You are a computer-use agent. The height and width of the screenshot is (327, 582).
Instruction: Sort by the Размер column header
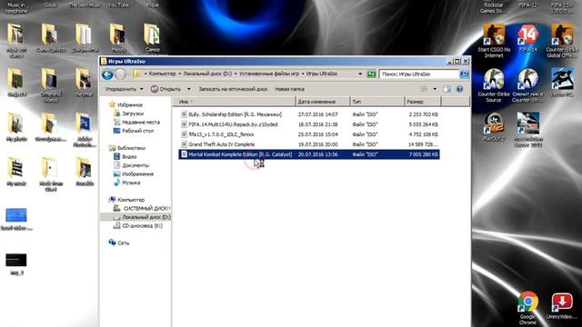coord(422,101)
